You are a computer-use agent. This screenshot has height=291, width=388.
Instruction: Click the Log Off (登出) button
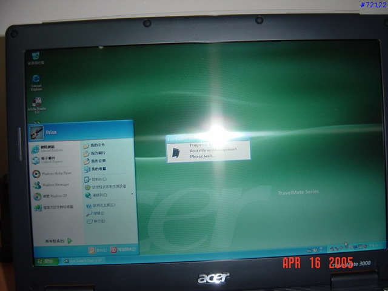pyautogui.click(x=98, y=250)
